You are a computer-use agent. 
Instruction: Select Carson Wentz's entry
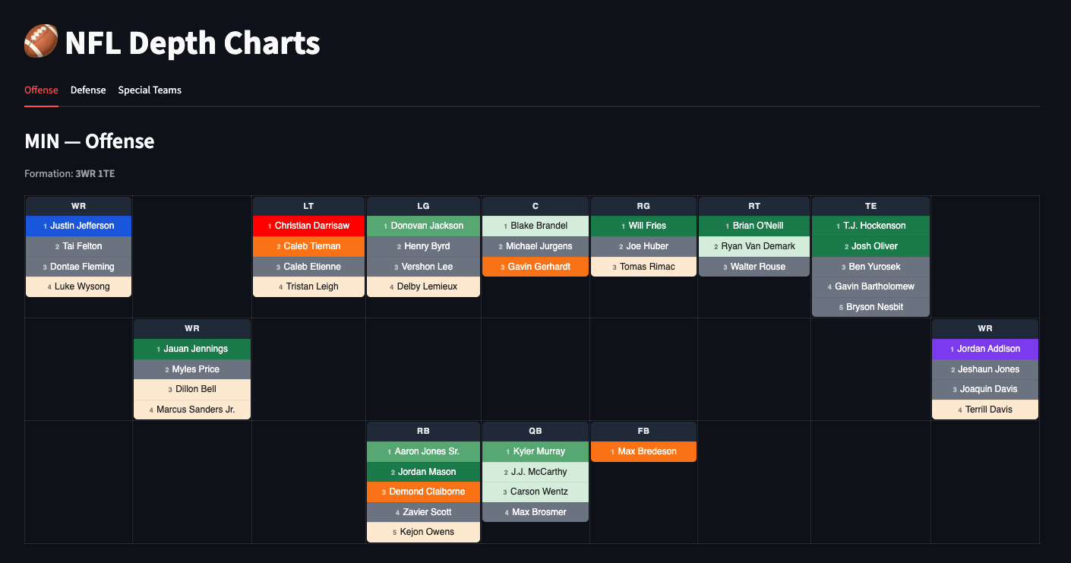(535, 492)
